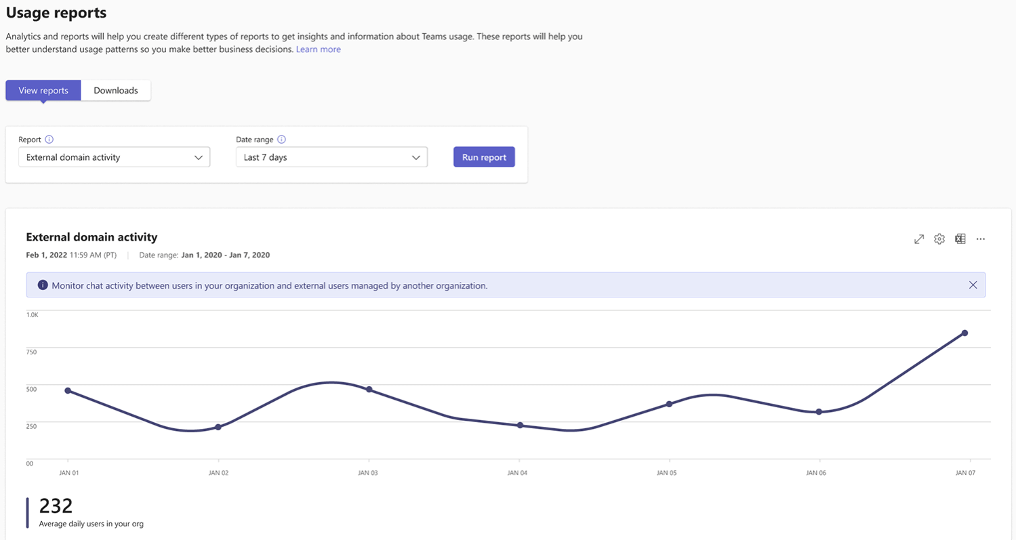Select the Jan 07 data point on chart
The height and width of the screenshot is (540, 1016).
coord(965,333)
